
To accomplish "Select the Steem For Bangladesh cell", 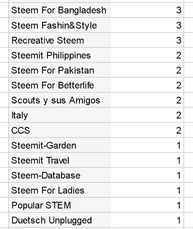I will click(x=60, y=10).
